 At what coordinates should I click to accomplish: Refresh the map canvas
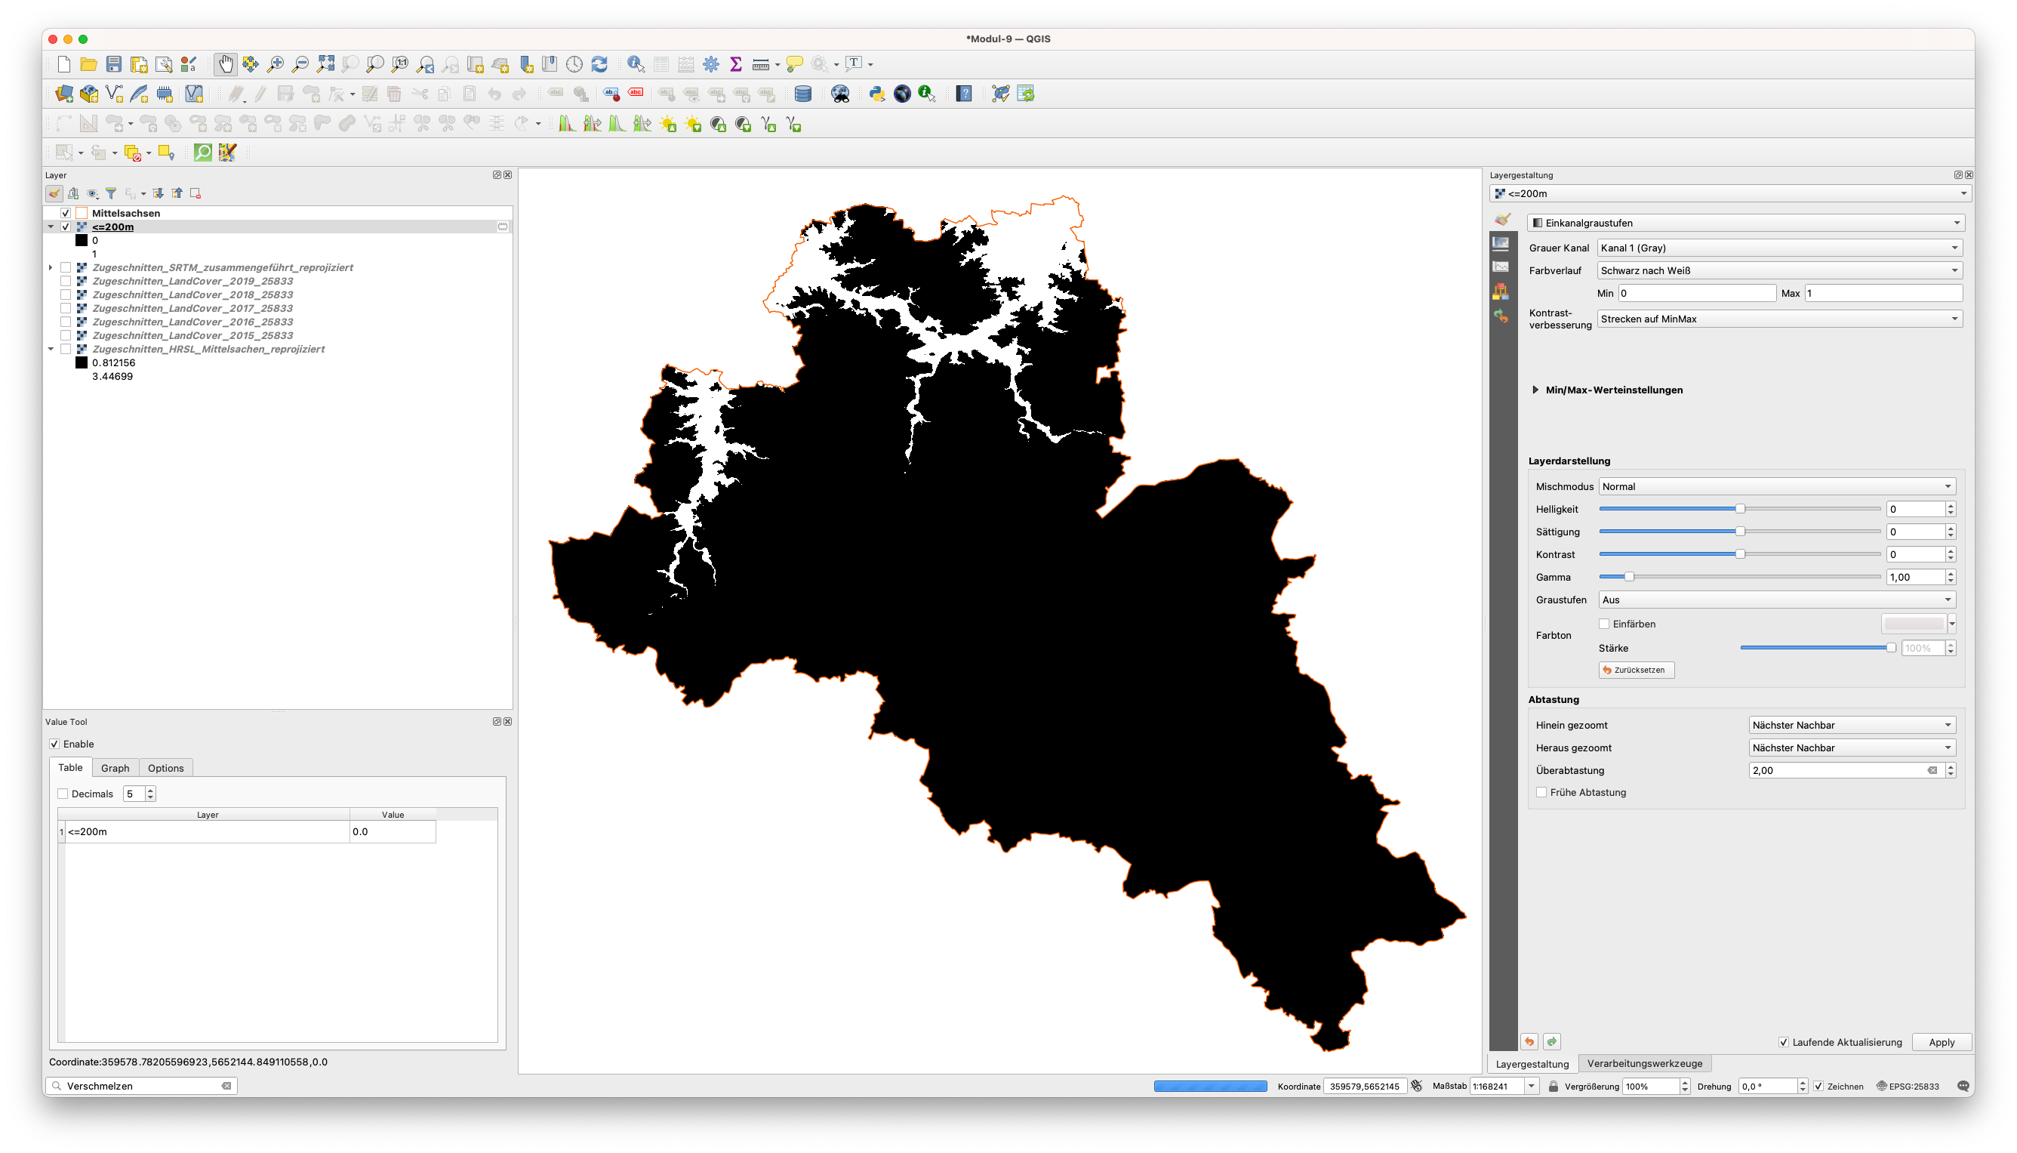[600, 64]
